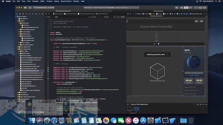This screenshot has width=223, height=125.
Task: Add assistant editor with plus icon
Action: coord(204,14)
